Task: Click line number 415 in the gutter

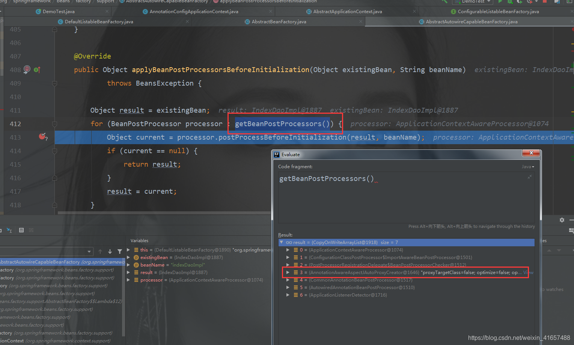Action: [15, 164]
